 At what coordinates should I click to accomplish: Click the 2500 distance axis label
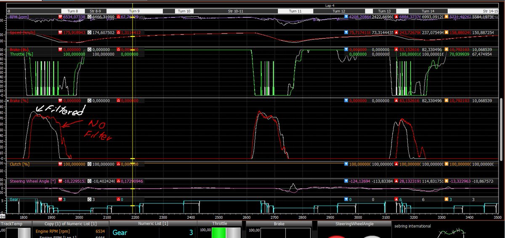[x=218, y=217]
